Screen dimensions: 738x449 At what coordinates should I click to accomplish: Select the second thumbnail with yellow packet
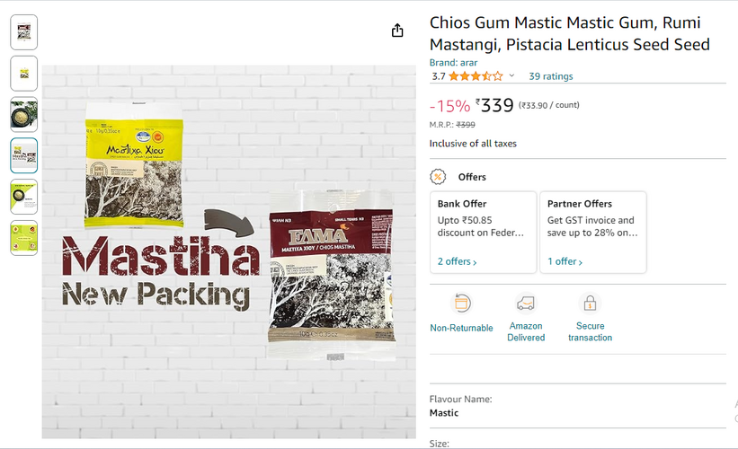[x=23, y=74]
